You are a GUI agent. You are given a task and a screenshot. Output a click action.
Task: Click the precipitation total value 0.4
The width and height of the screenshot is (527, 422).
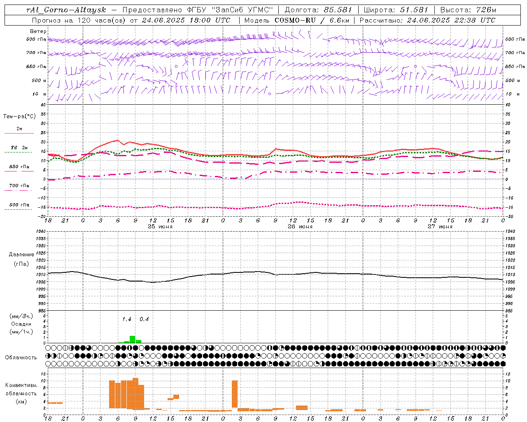pyautogui.click(x=144, y=319)
